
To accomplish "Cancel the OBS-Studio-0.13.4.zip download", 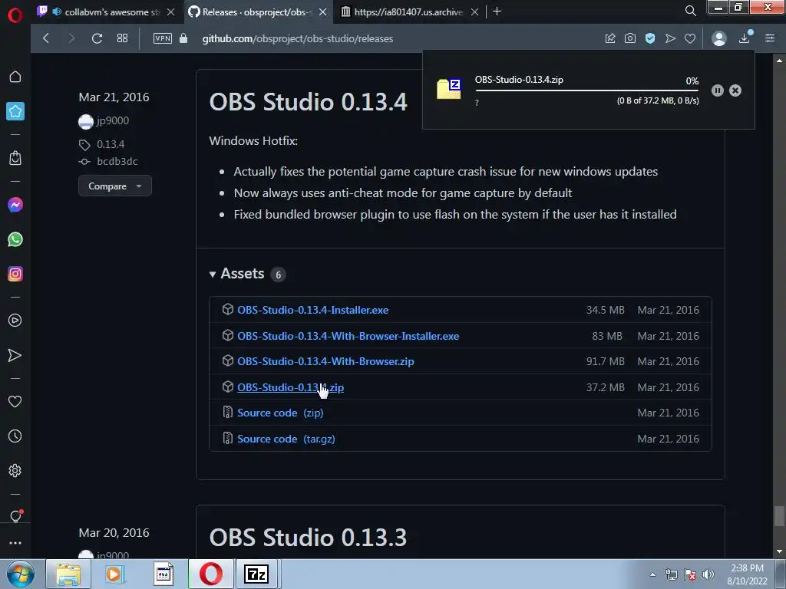I will coord(735,90).
